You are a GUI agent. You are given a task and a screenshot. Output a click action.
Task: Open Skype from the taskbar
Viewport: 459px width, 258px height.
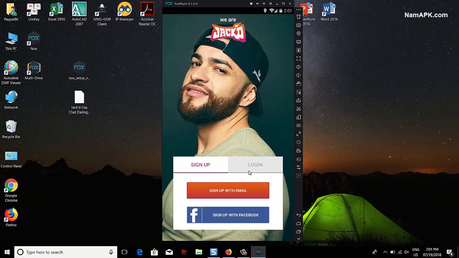pos(214,252)
